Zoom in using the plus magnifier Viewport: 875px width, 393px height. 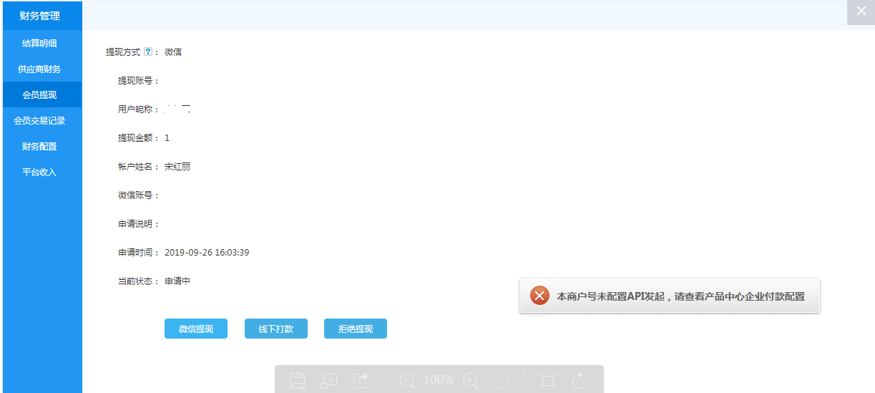pos(470,380)
